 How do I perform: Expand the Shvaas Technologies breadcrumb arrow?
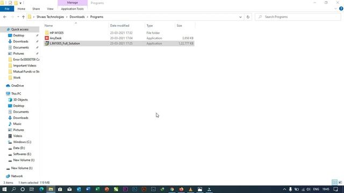pos(67,17)
